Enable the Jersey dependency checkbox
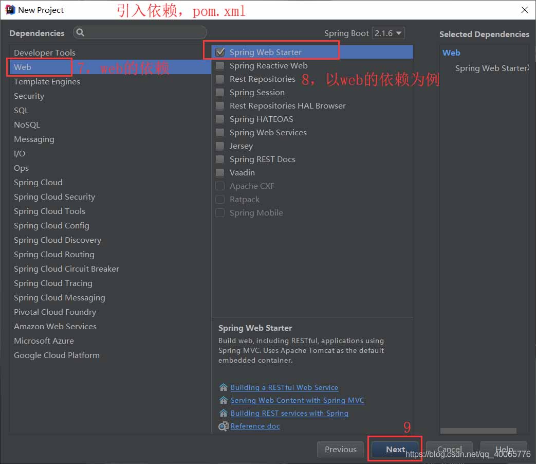 point(220,146)
